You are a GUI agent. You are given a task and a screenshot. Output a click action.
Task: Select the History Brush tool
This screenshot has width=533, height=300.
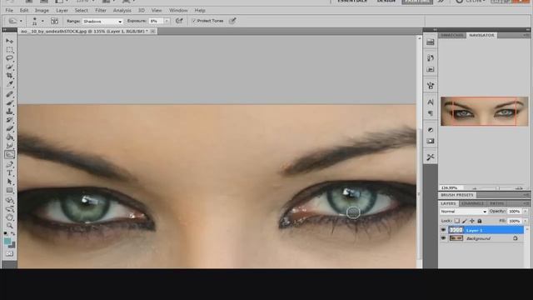(x=9, y=120)
